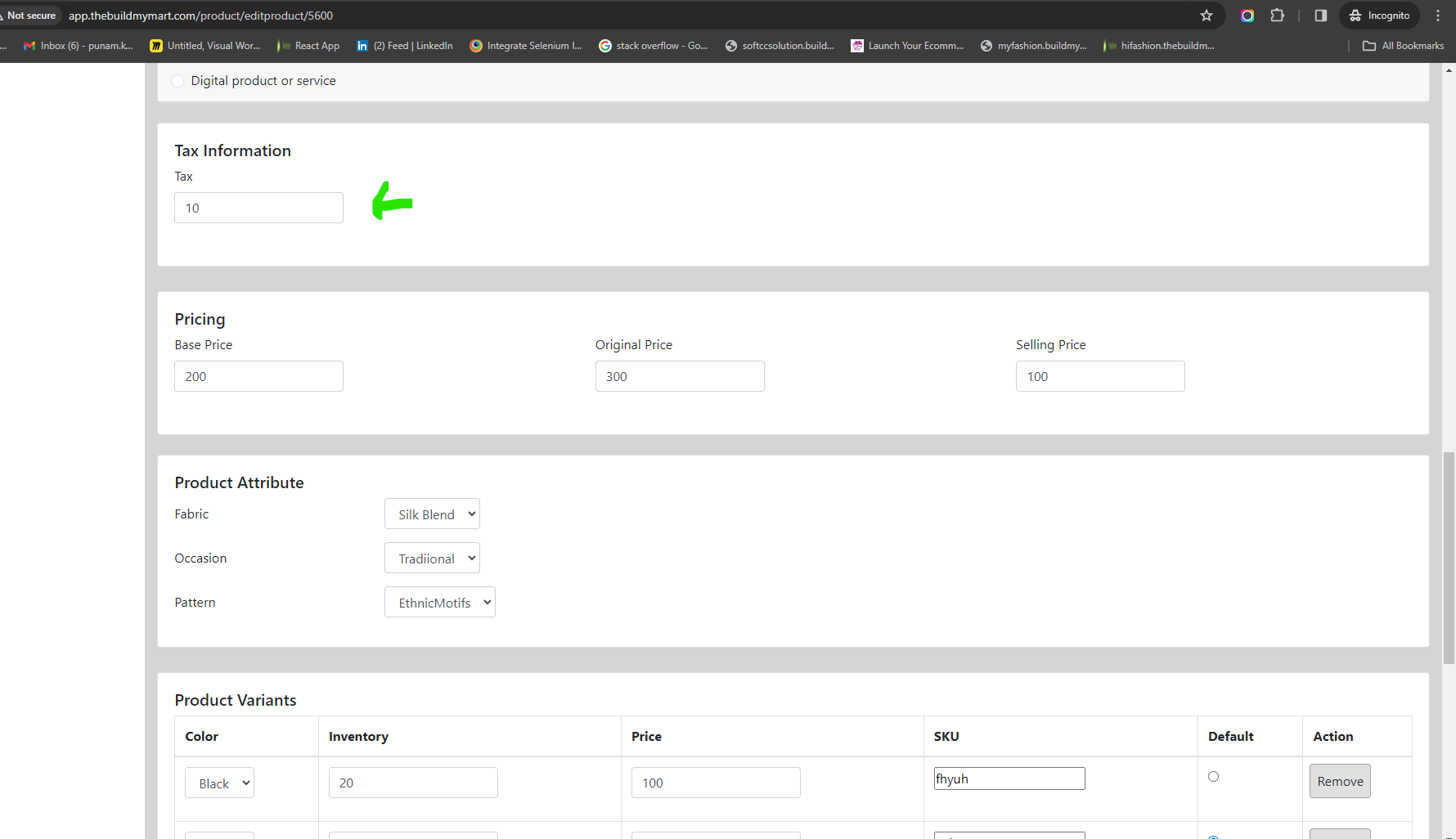Click the Price column header
This screenshot has width=1456, height=839.
pyautogui.click(x=646, y=736)
